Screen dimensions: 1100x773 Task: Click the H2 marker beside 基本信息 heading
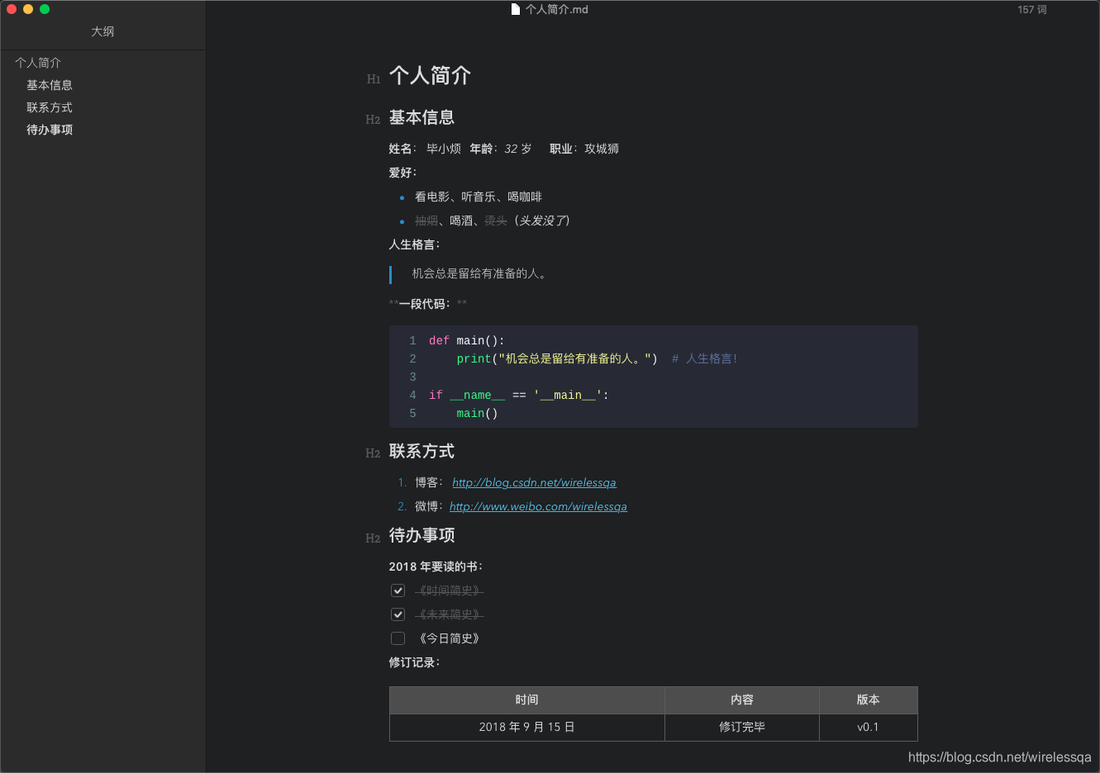(x=373, y=120)
